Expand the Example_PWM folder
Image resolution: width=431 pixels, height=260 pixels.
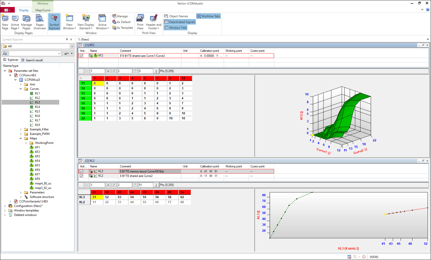[x=21, y=134]
